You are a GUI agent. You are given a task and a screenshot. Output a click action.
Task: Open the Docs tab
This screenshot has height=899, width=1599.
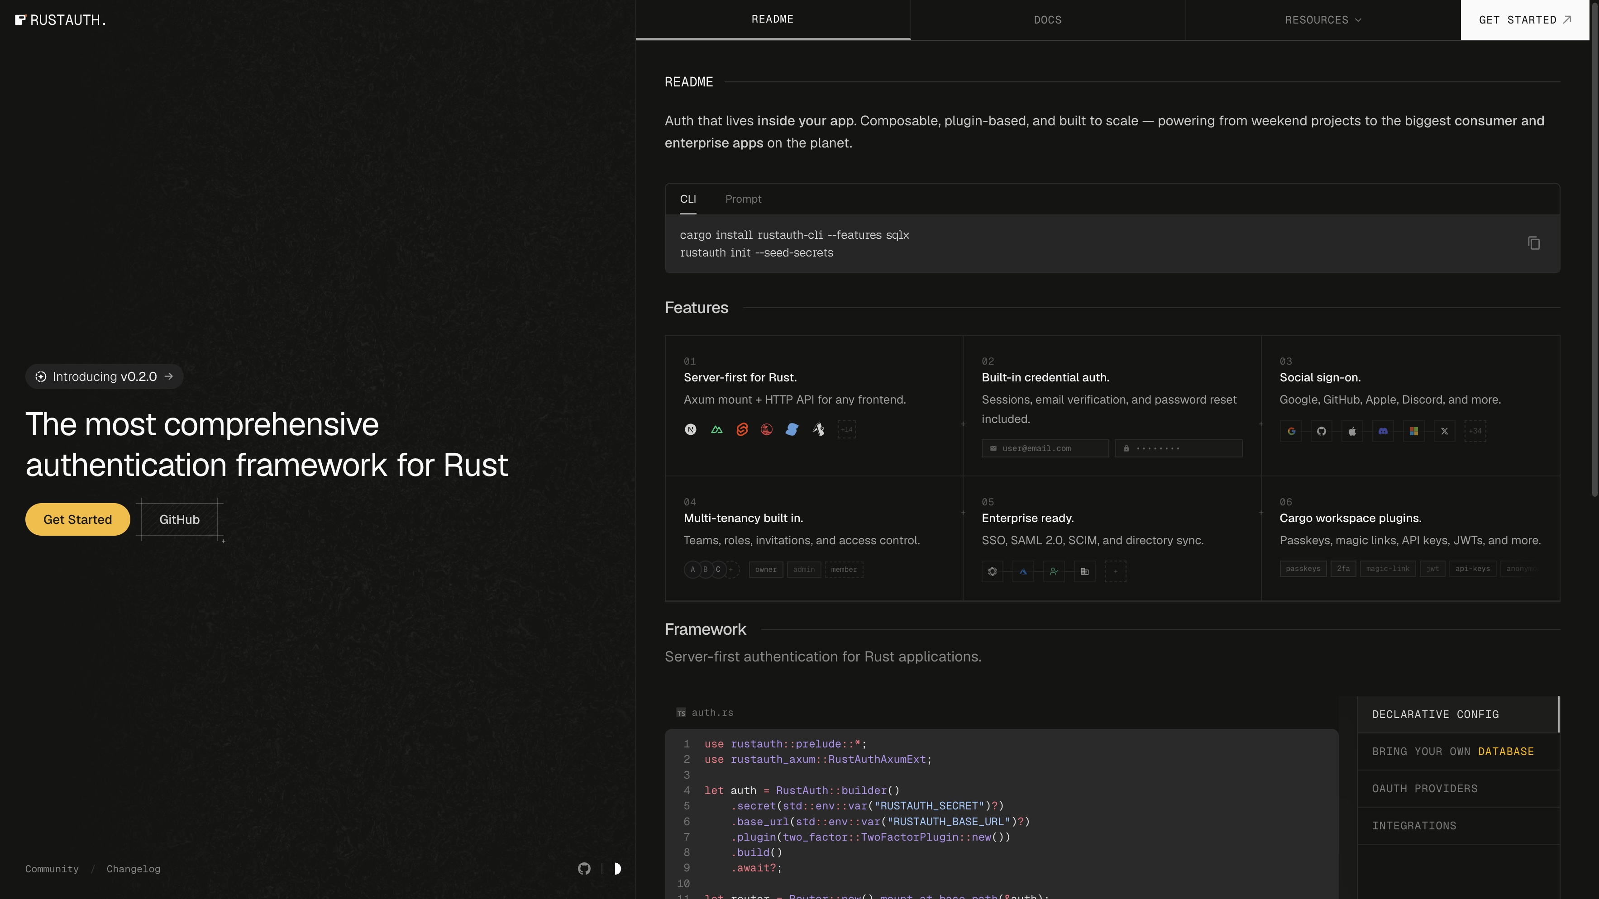[1048, 20]
